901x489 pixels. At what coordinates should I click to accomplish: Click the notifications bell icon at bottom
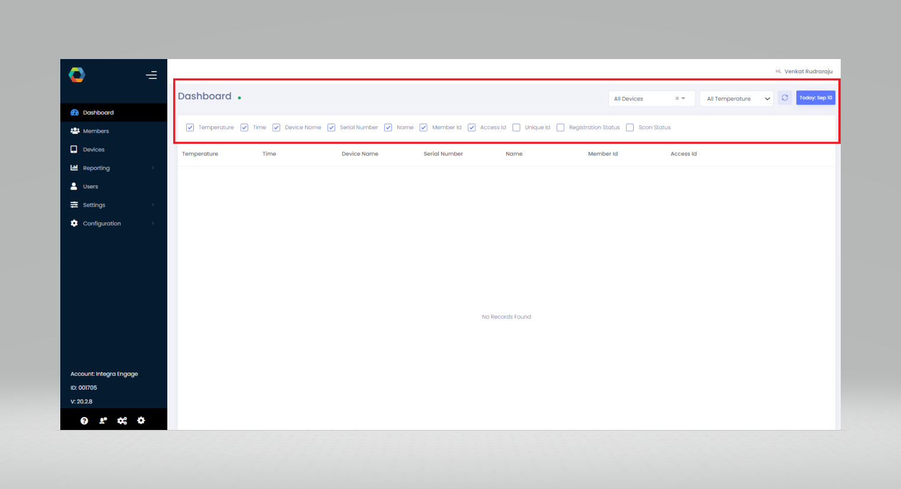103,420
